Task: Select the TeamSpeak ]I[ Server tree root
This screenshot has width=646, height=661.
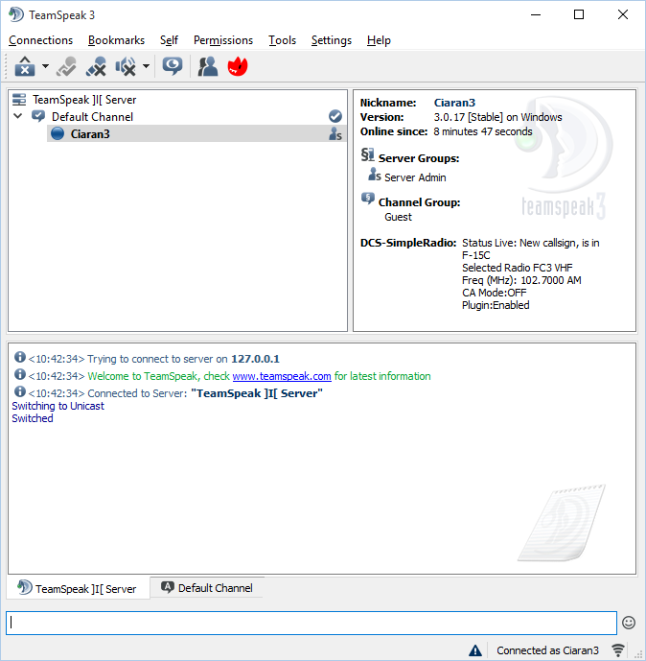Action: point(83,99)
